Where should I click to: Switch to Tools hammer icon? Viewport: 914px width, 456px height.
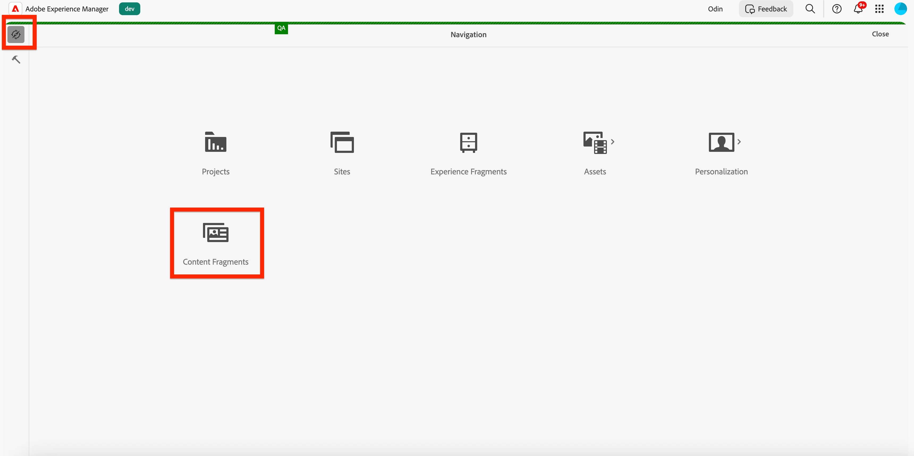pyautogui.click(x=16, y=59)
